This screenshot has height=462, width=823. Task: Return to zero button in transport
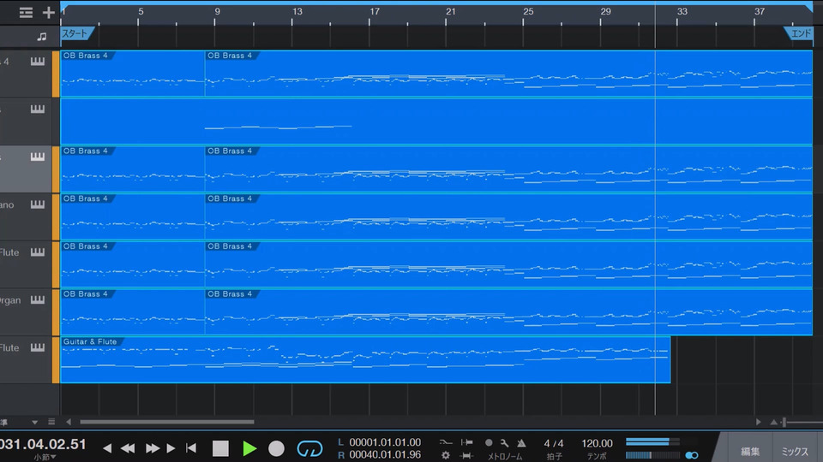(191, 447)
